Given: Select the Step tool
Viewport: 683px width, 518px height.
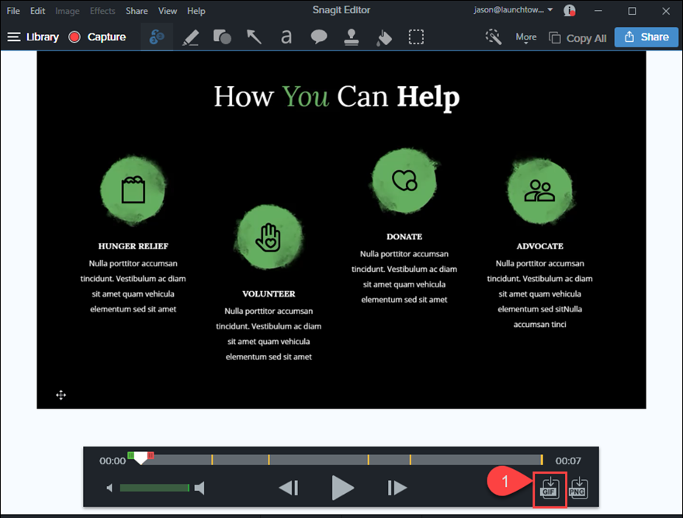Looking at the screenshot, I should 156,37.
